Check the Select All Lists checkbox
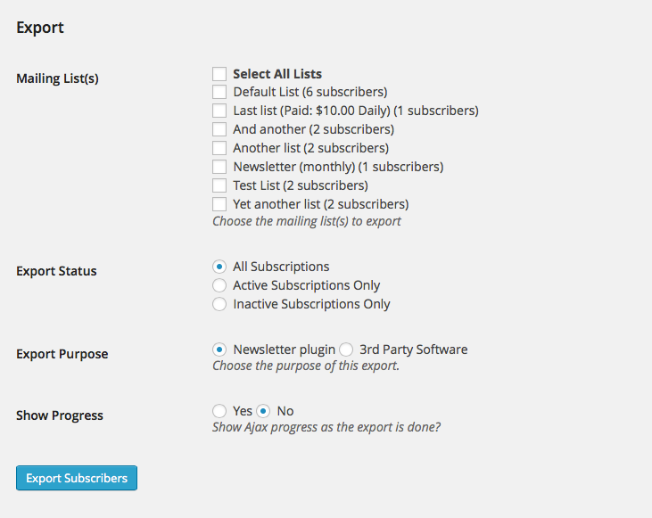 [x=219, y=74]
